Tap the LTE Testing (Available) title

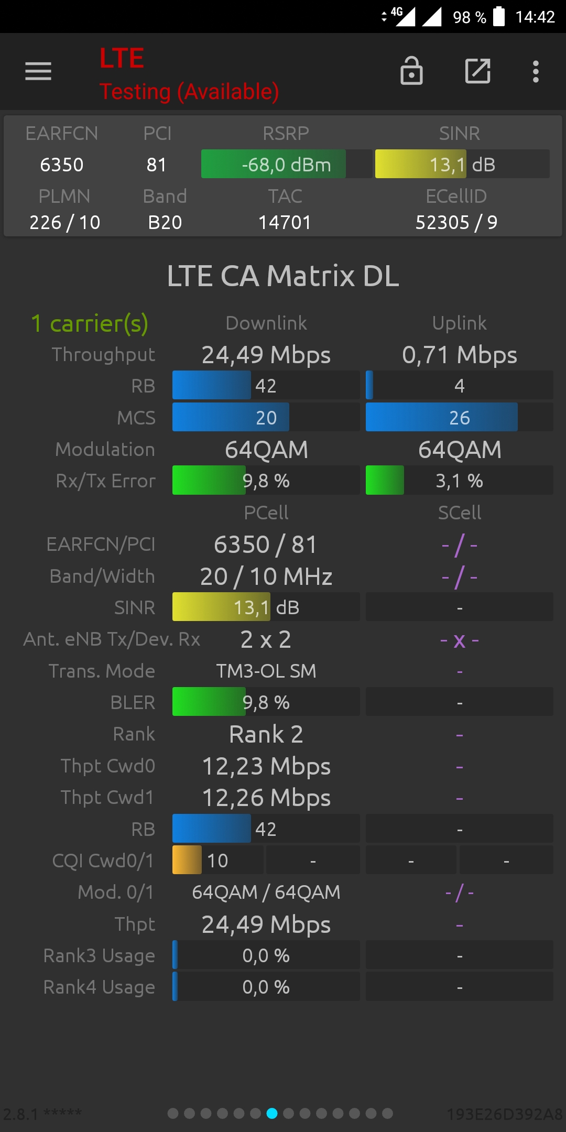(x=189, y=74)
